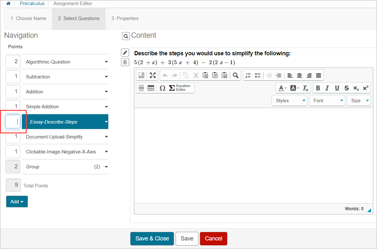Expand the Algorithmic-Question dropdown arrow

click(106, 62)
